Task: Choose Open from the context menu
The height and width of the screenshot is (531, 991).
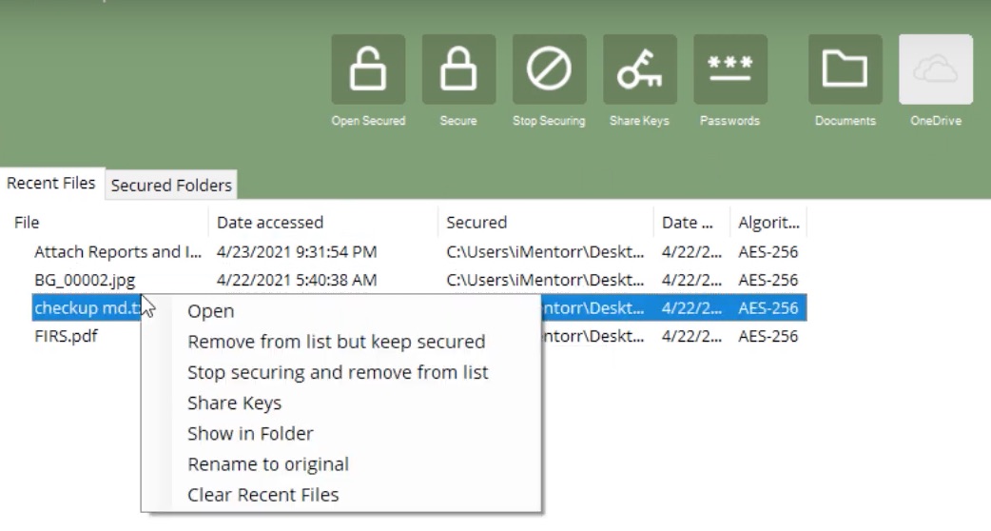Action: pyautogui.click(x=210, y=311)
